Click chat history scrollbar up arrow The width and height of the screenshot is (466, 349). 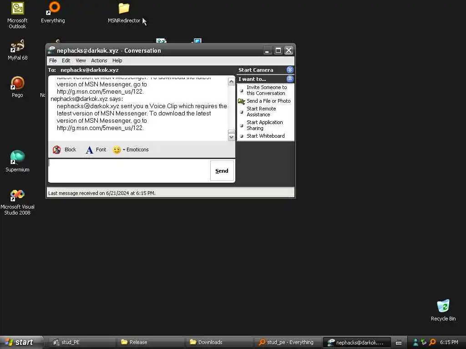click(231, 81)
